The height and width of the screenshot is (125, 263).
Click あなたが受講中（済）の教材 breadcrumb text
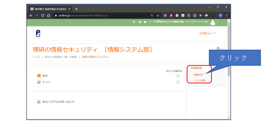61,57
